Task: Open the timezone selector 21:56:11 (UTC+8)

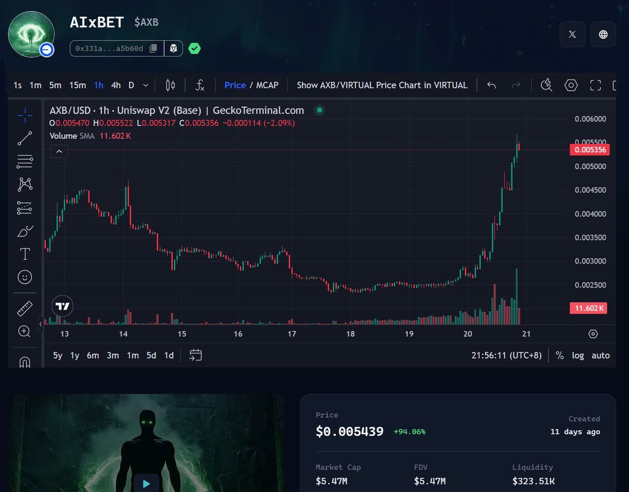Action: pos(507,355)
